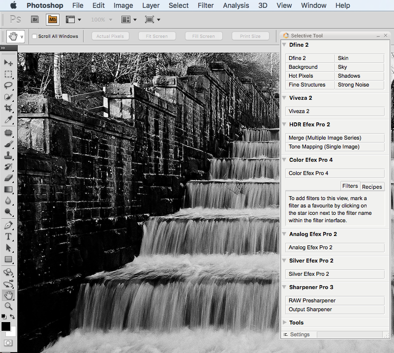Click the black foreground color swatch
This screenshot has height=353, width=394.
pos(6,326)
